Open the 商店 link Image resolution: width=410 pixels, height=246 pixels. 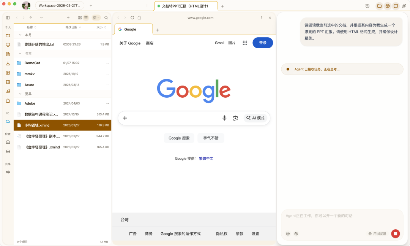coord(150,43)
